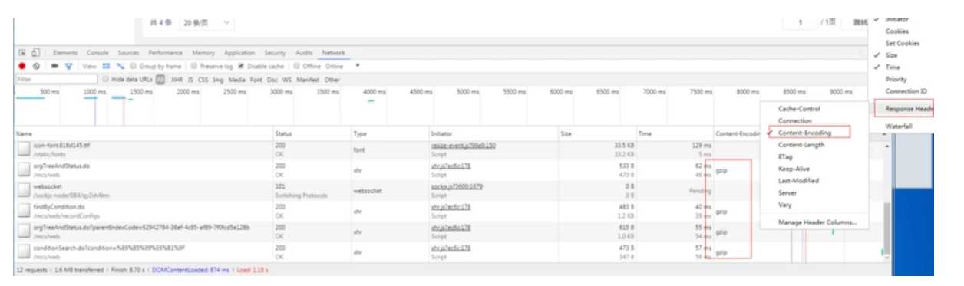Go to the Performance tab
964x286 pixels.
point(166,53)
